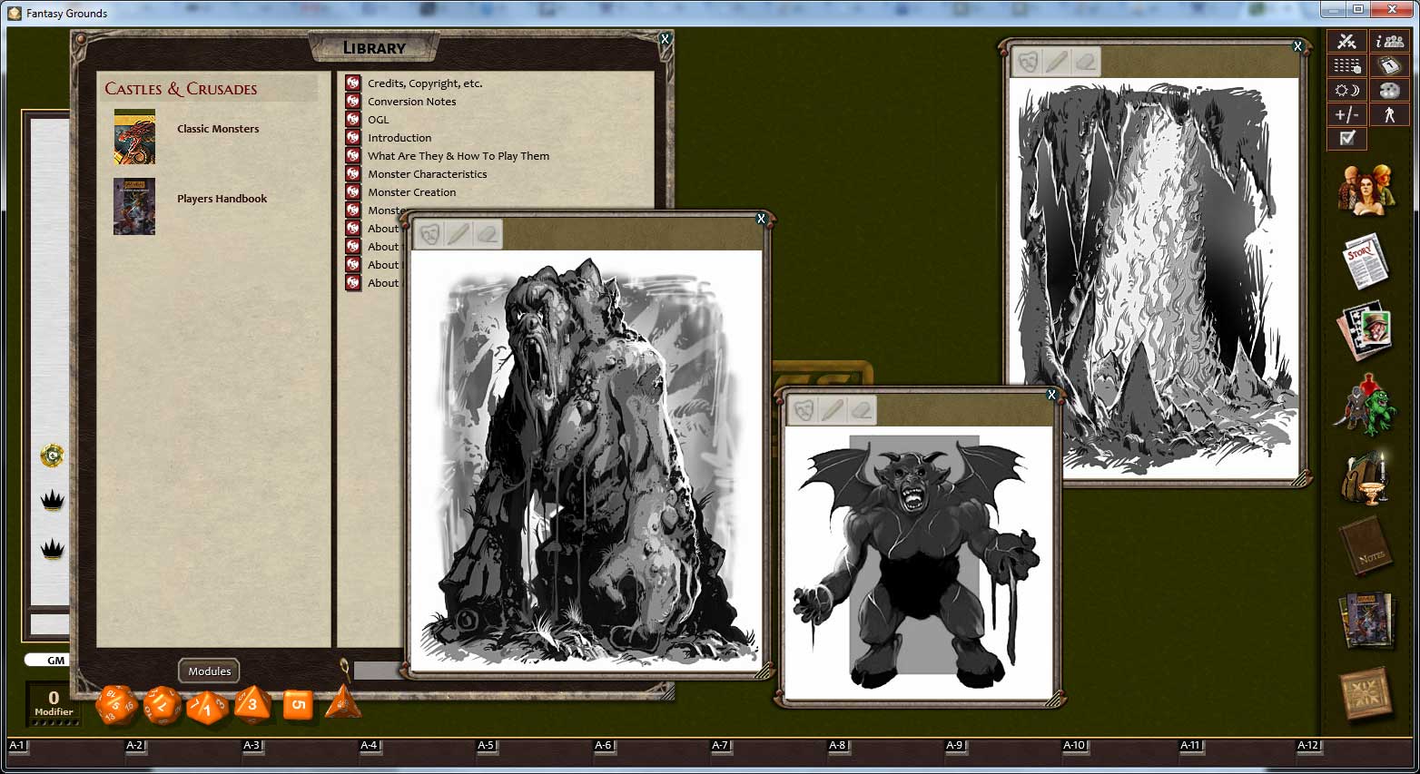The width and height of the screenshot is (1420, 774).
Task: Open the Classic Monsters module
Action: [x=218, y=129]
